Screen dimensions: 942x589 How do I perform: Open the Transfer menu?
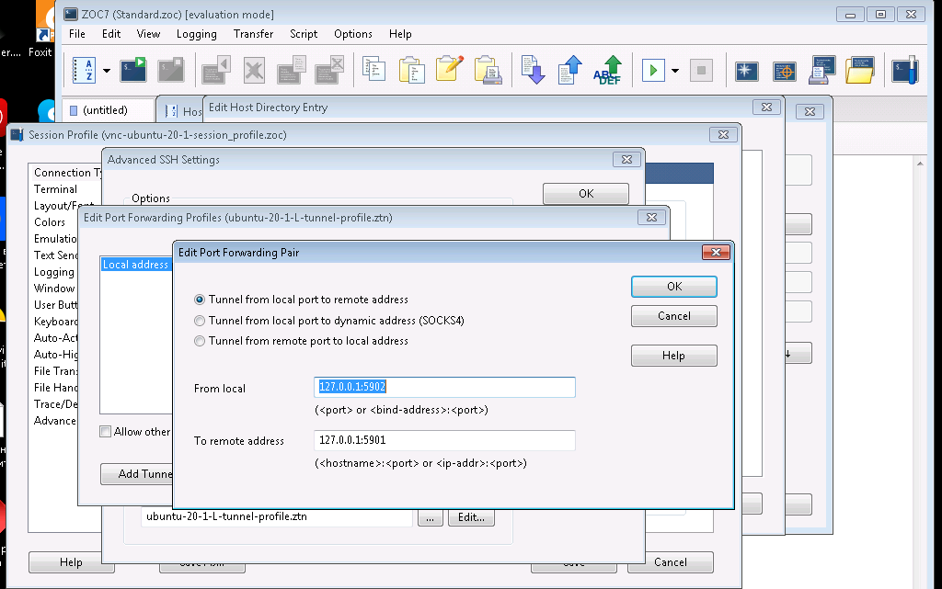253,34
